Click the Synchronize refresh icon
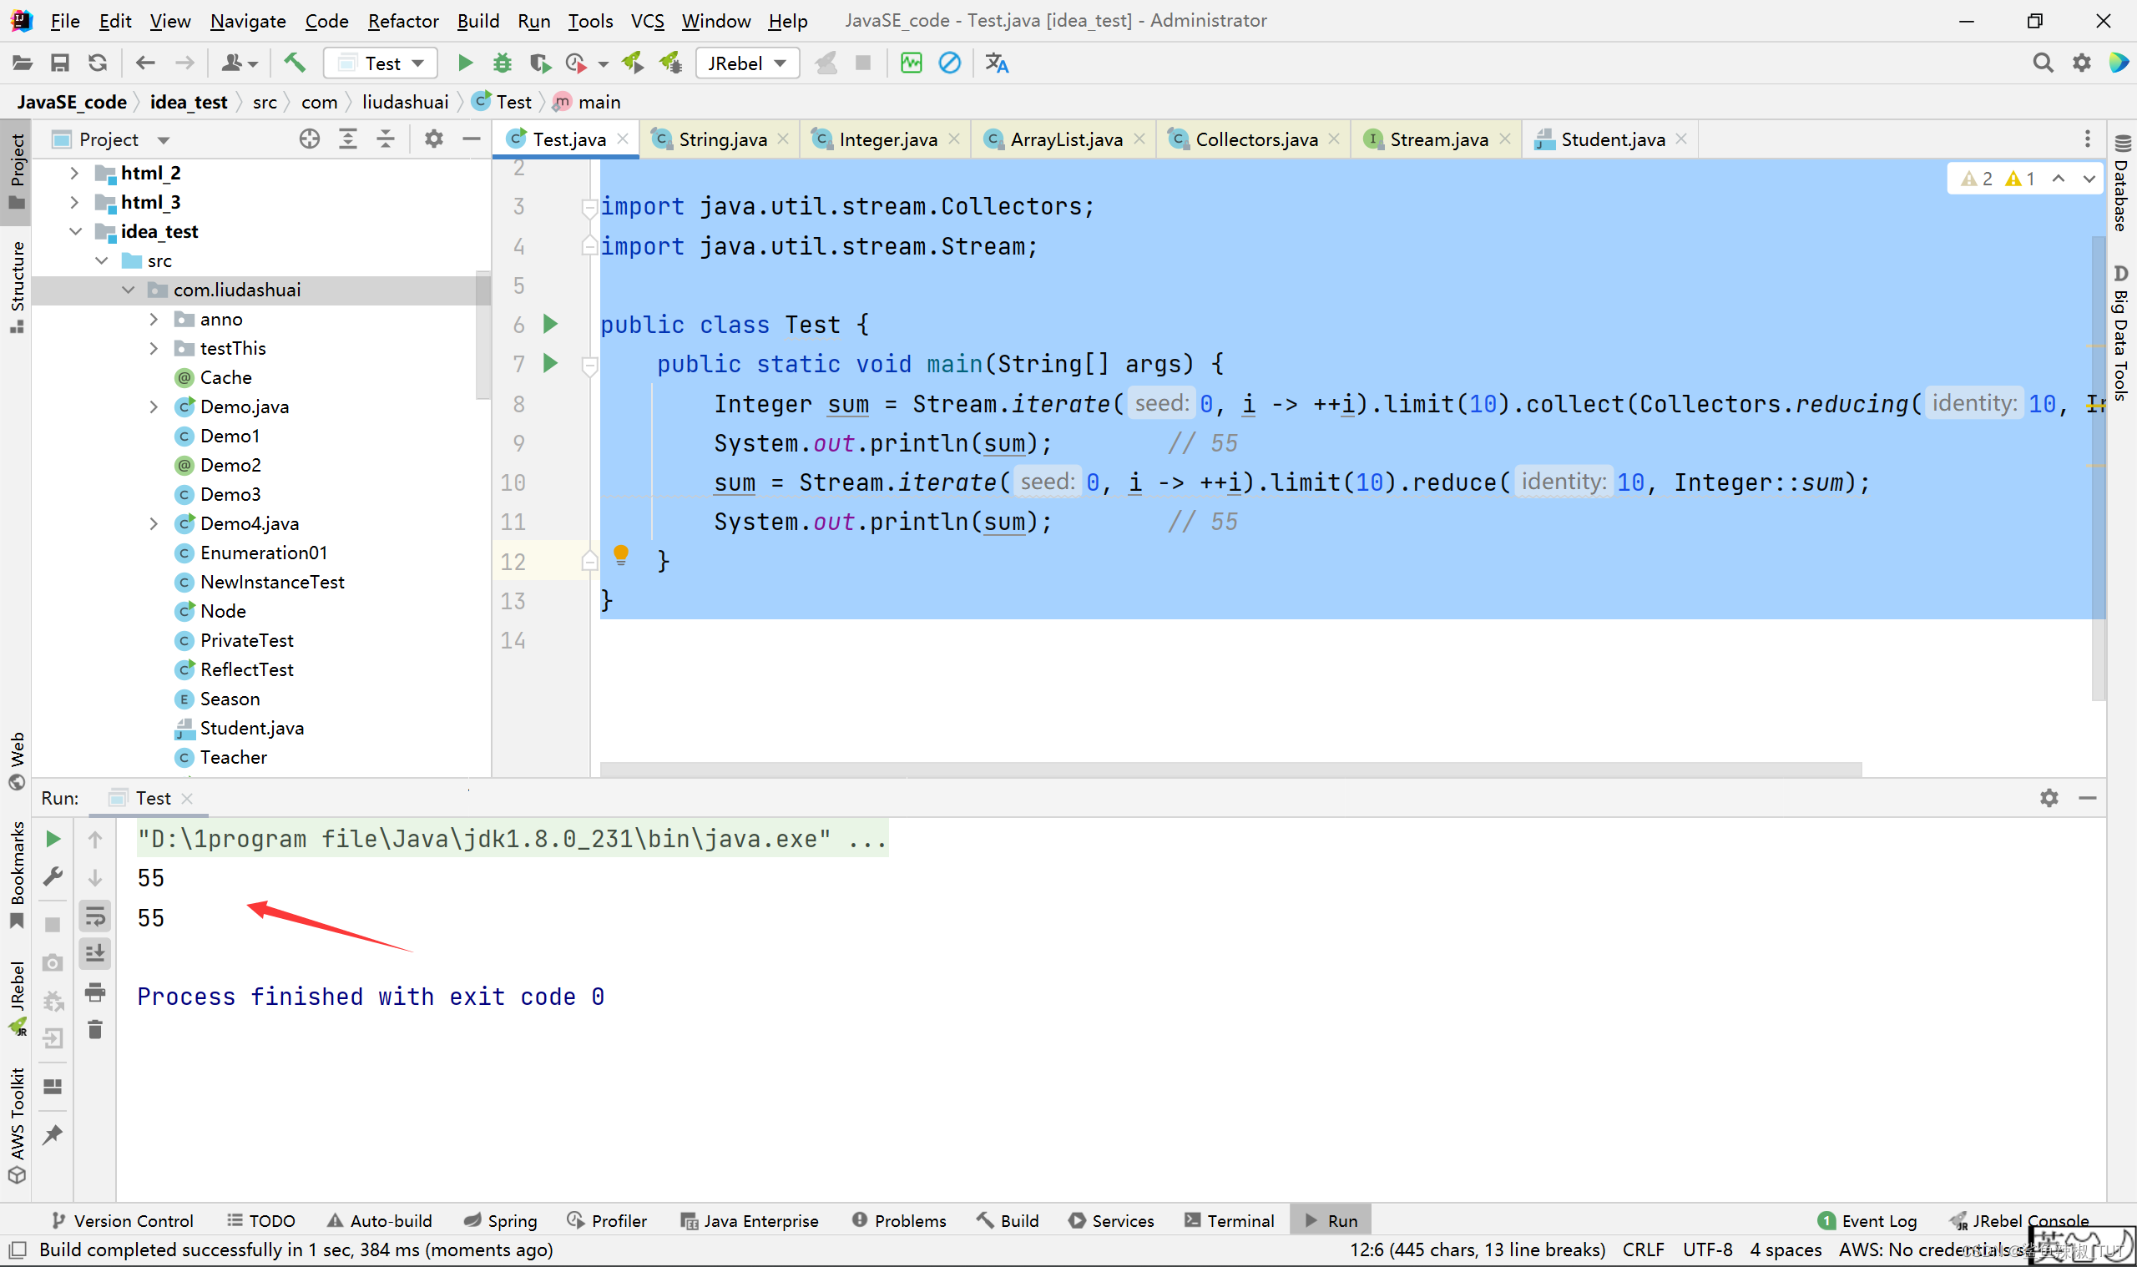 coord(99,63)
